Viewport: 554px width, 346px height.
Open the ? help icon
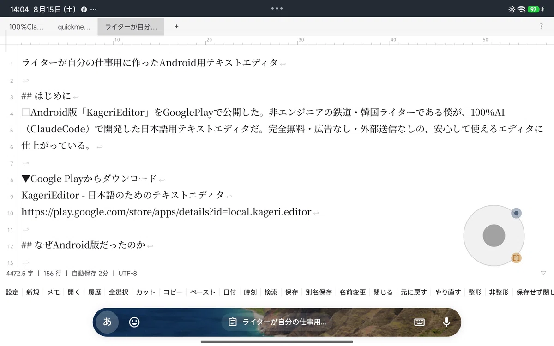[x=541, y=27]
